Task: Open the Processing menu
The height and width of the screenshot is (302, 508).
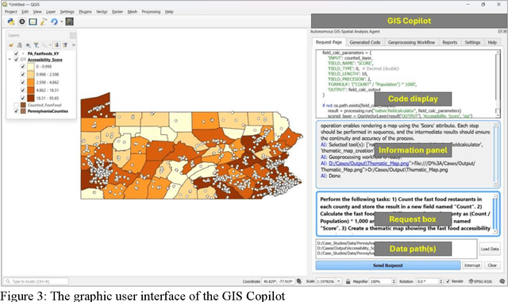Action: pyautogui.click(x=151, y=12)
